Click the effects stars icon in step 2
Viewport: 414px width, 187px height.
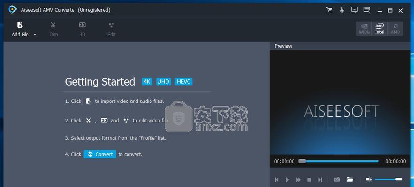(126, 121)
